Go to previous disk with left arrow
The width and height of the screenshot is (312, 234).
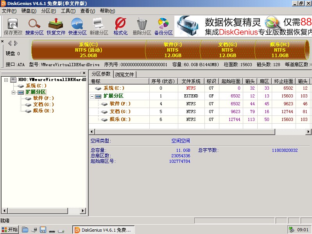click(10, 43)
